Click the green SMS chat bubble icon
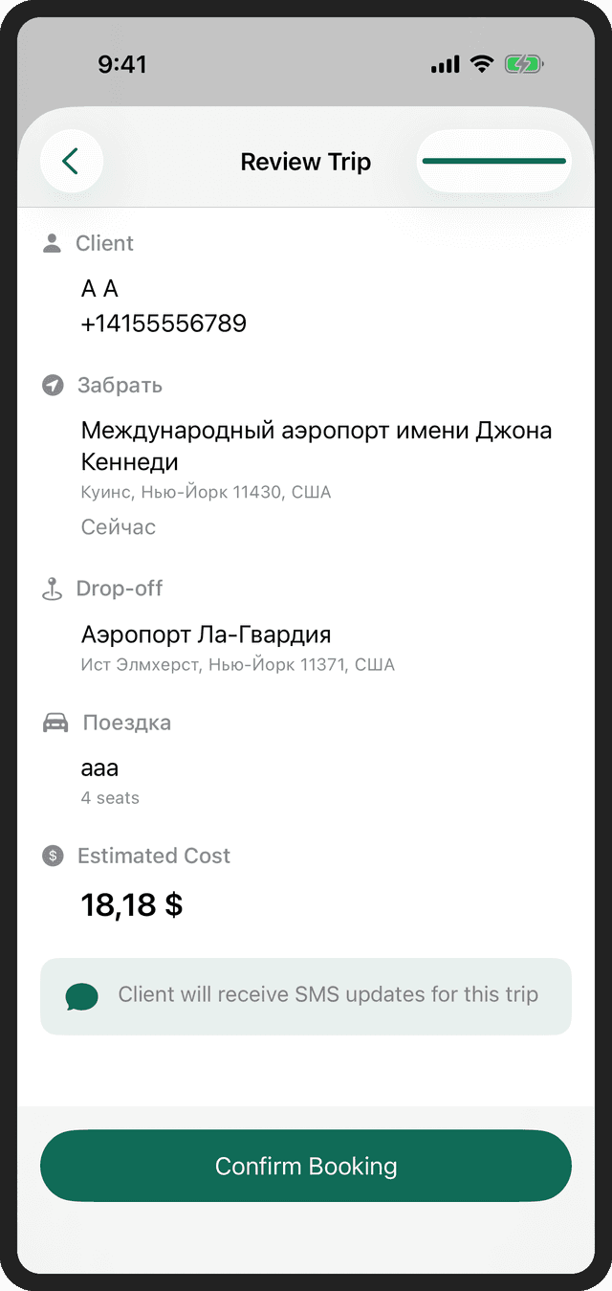This screenshot has width=612, height=1291. (81, 995)
